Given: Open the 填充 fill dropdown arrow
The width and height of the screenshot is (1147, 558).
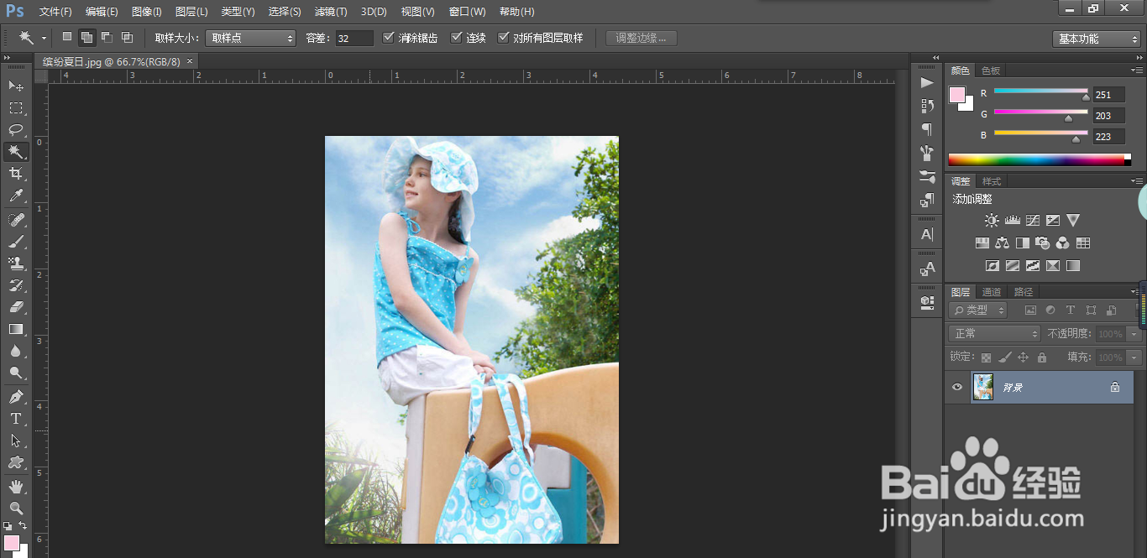Looking at the screenshot, I should (x=1135, y=357).
